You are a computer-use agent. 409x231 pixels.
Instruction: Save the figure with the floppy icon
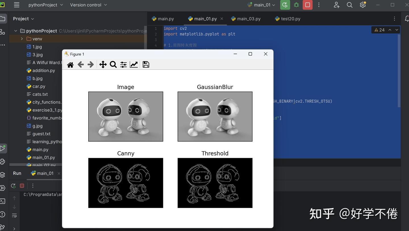[x=146, y=65]
